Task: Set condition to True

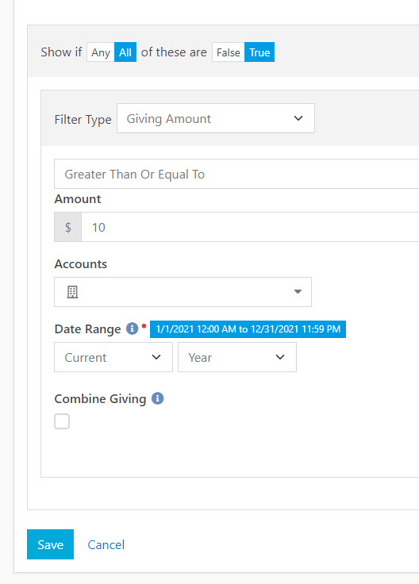Action: tap(259, 52)
